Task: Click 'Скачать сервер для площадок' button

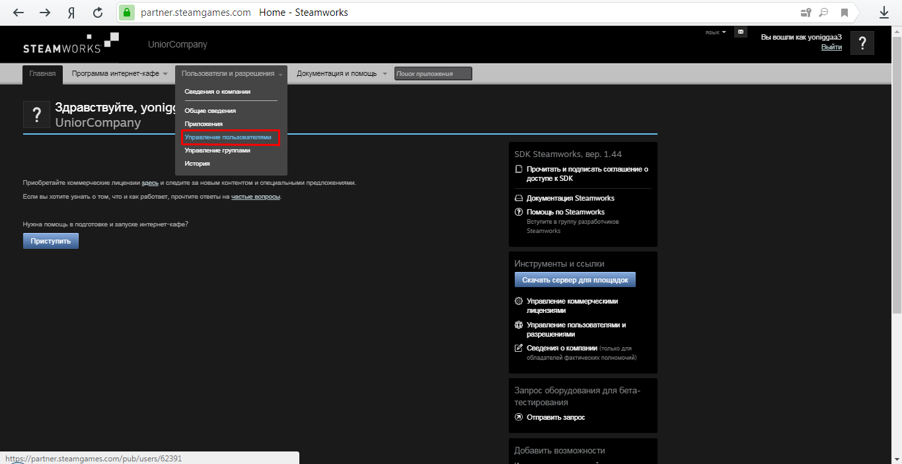Action: point(575,280)
